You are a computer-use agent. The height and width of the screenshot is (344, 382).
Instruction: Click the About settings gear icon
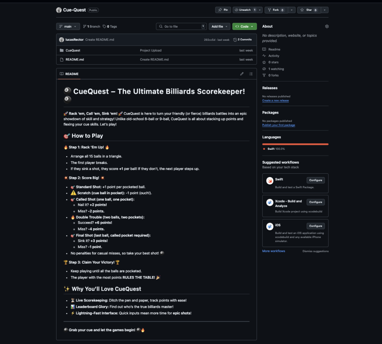(327, 27)
